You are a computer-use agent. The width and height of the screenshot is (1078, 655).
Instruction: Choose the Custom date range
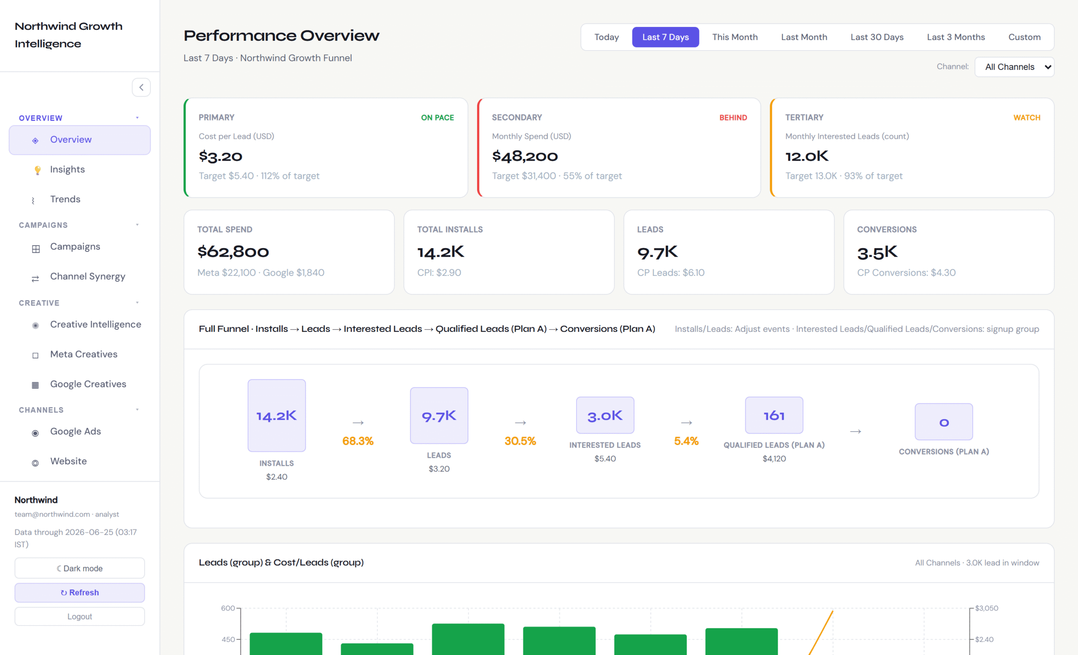point(1025,37)
